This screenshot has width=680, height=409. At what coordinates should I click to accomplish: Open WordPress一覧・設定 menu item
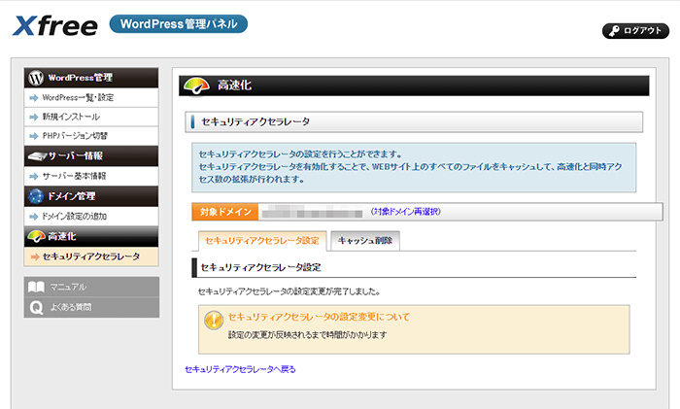(91, 97)
